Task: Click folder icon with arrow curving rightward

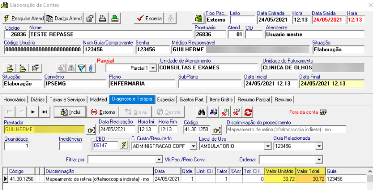Action: [x=10, y=68]
